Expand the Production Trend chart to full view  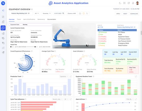71,76
